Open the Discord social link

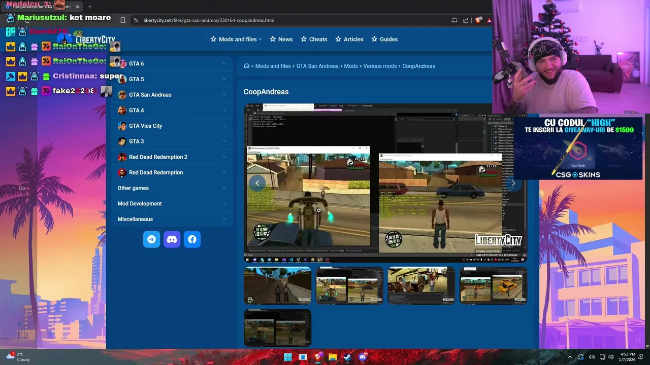[x=172, y=239]
